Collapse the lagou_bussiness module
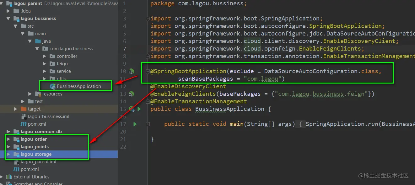 [9, 19]
